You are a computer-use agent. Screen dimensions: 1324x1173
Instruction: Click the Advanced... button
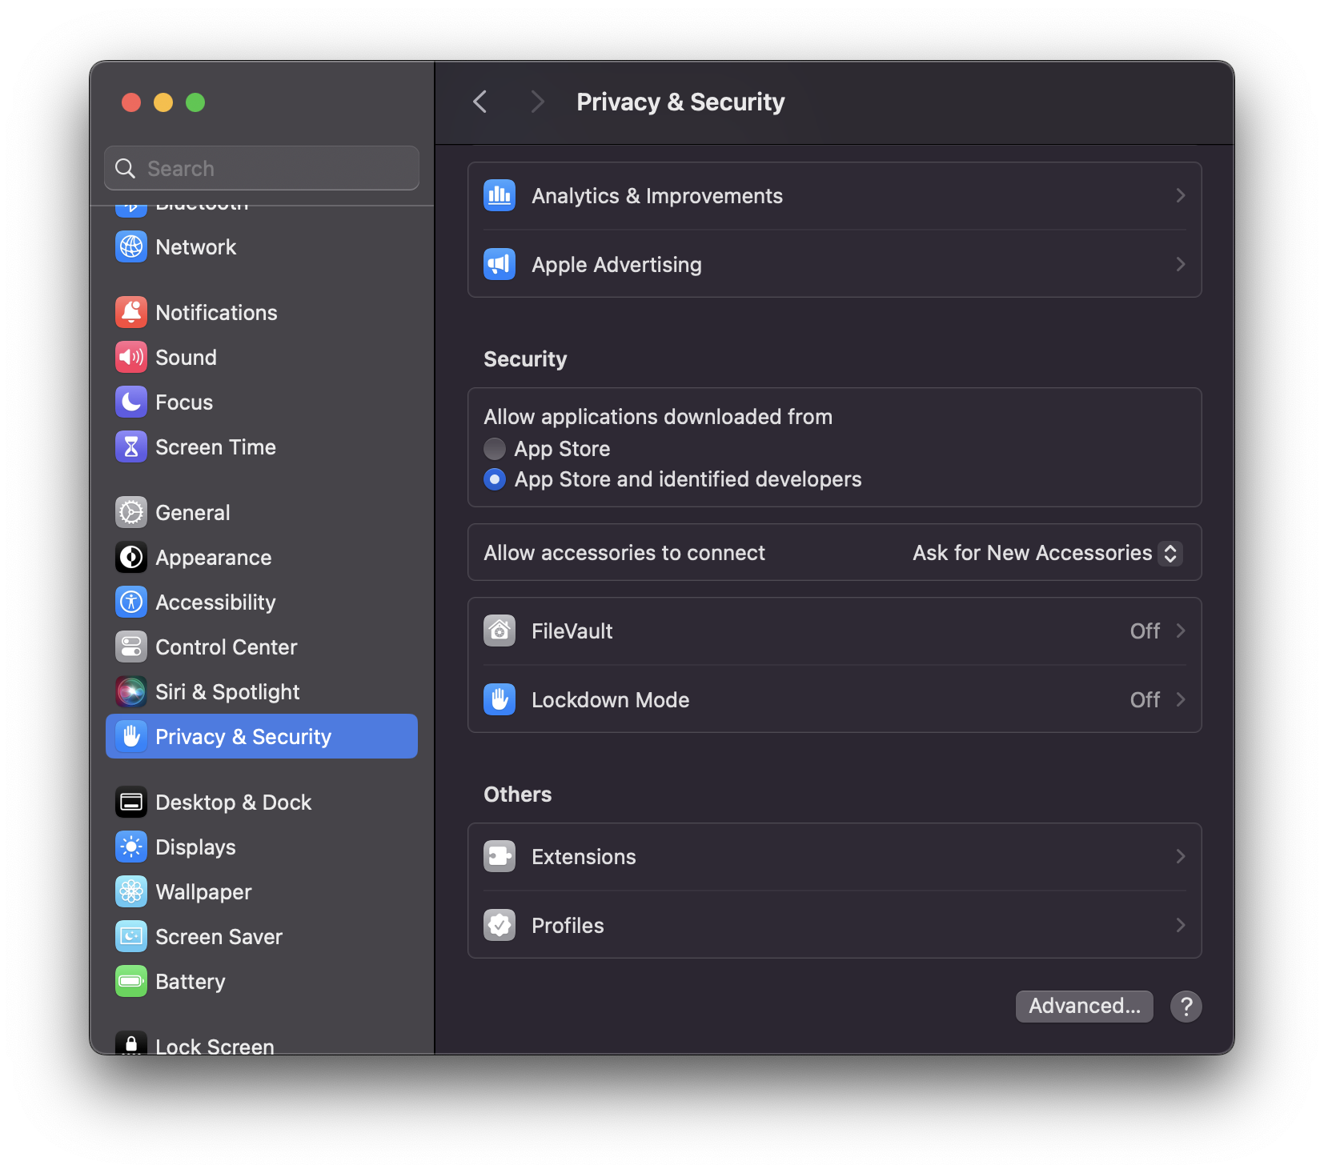tap(1084, 1006)
